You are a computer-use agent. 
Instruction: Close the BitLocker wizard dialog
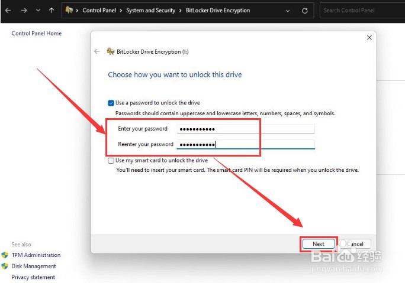point(369,38)
